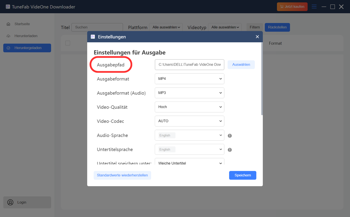Open the Untertitelsprache English dropdown
This screenshot has width=350, height=217.
click(x=189, y=150)
